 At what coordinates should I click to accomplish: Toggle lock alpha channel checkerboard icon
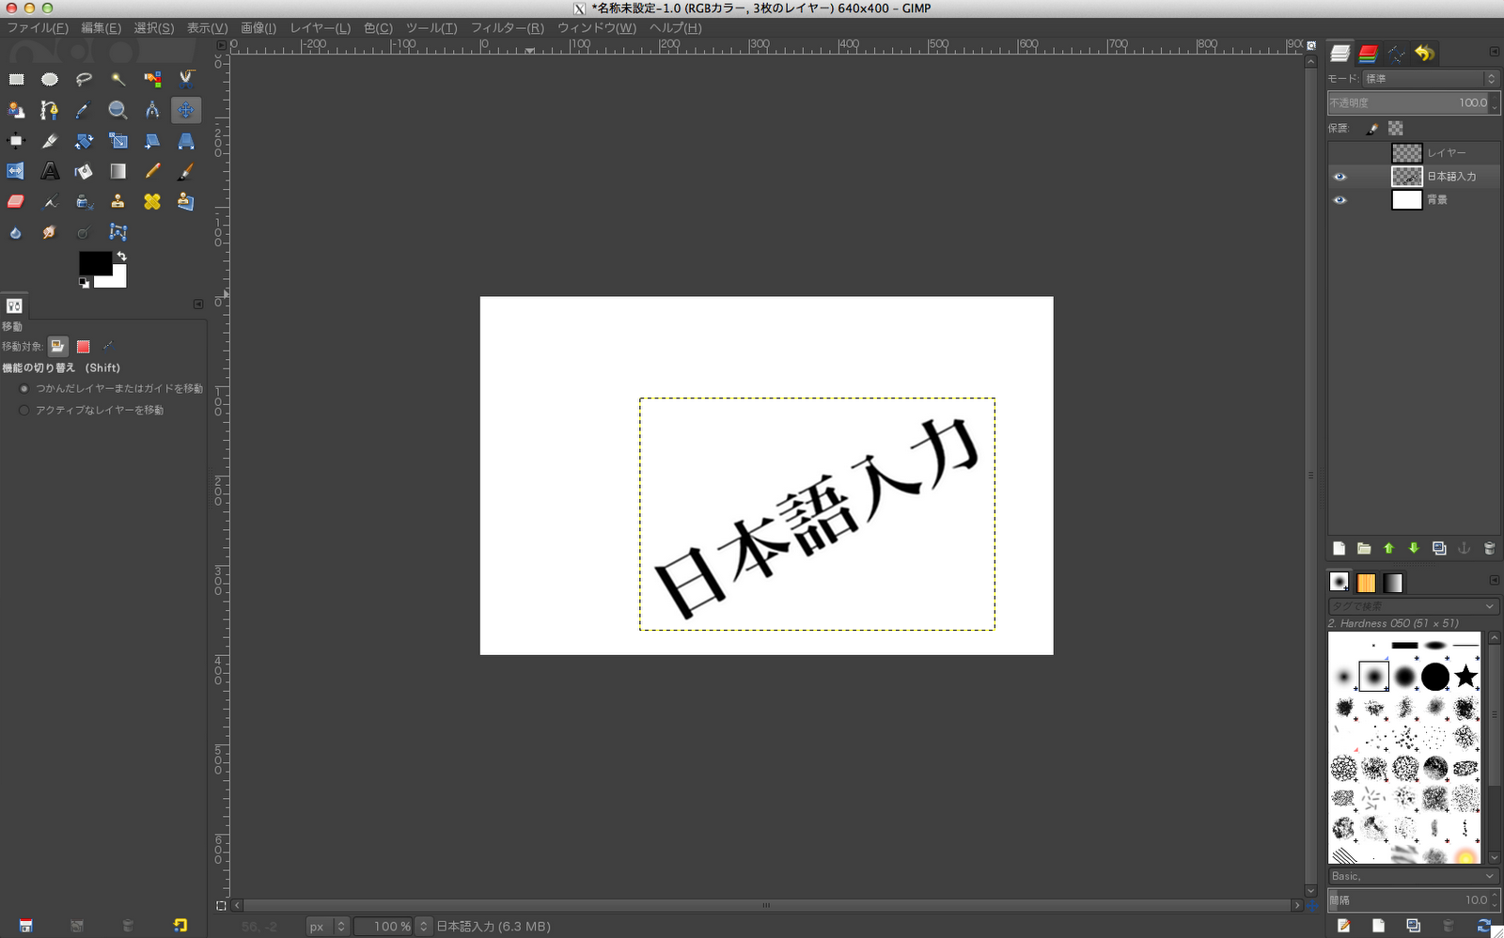tap(1396, 128)
